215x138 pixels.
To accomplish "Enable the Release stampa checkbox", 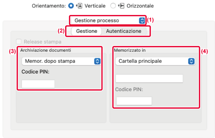I will tap(19, 41).
